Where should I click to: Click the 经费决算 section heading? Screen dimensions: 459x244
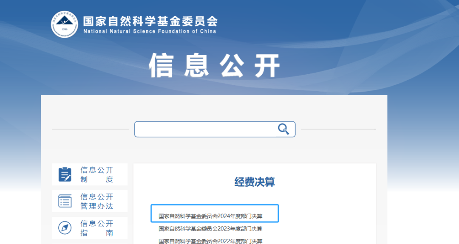point(255,182)
